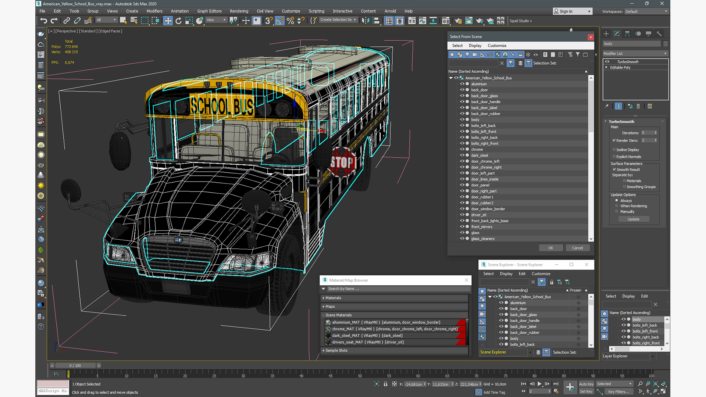Viewport: 706px width, 397px height.
Task: Open Select by Name tool
Action: click(134, 21)
